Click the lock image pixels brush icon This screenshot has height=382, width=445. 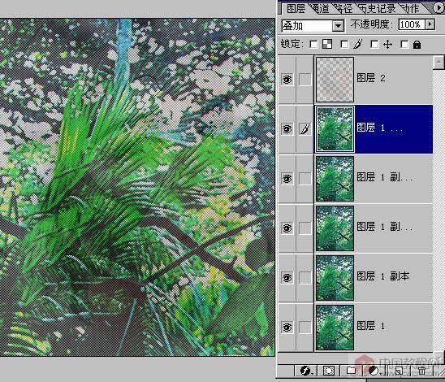point(358,44)
